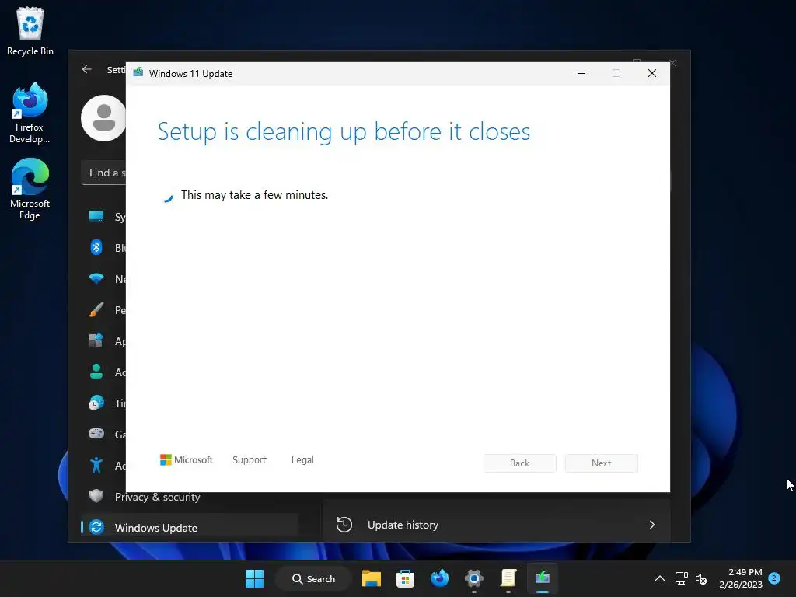Select the Time & language clock icon

(96, 403)
